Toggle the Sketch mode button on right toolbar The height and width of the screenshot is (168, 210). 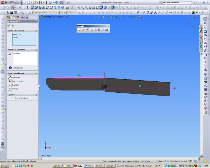(x=205, y=19)
